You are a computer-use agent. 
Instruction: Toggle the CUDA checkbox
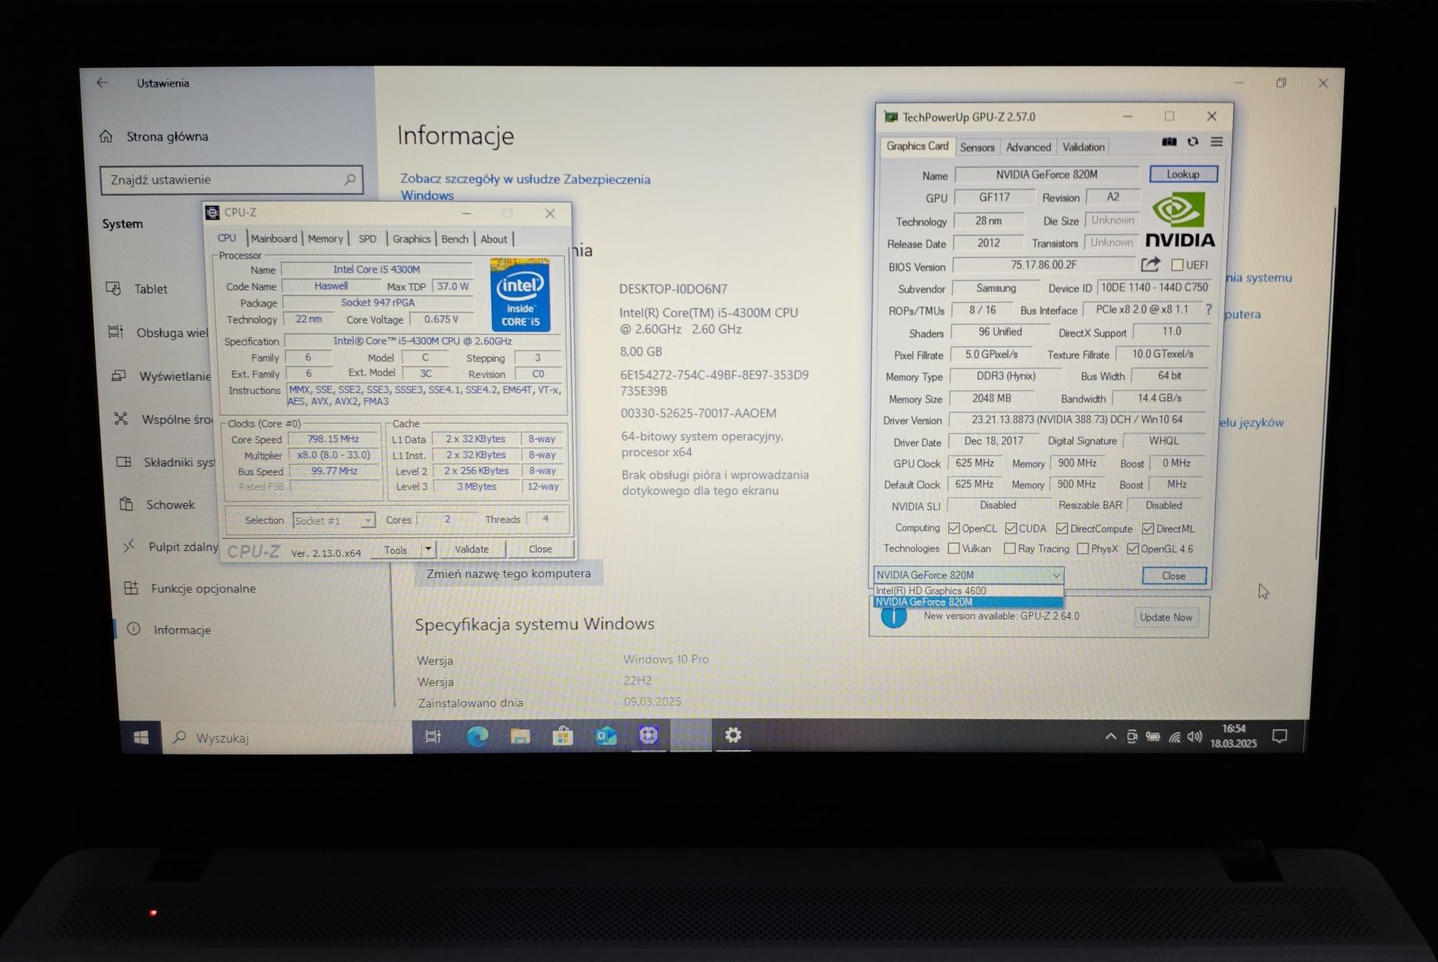click(x=1011, y=529)
